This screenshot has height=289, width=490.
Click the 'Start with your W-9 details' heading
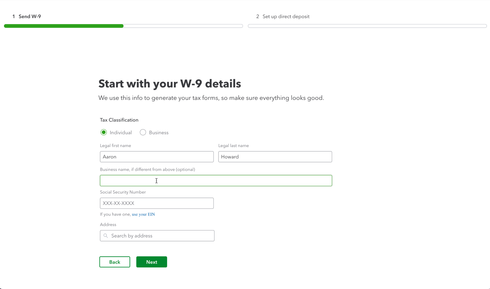[x=170, y=84]
